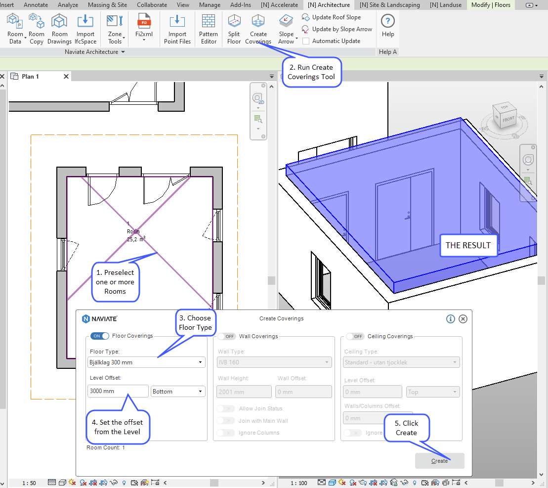Open the Fi2xml tool
Image resolution: width=548 pixels, height=488 pixels.
tap(144, 28)
